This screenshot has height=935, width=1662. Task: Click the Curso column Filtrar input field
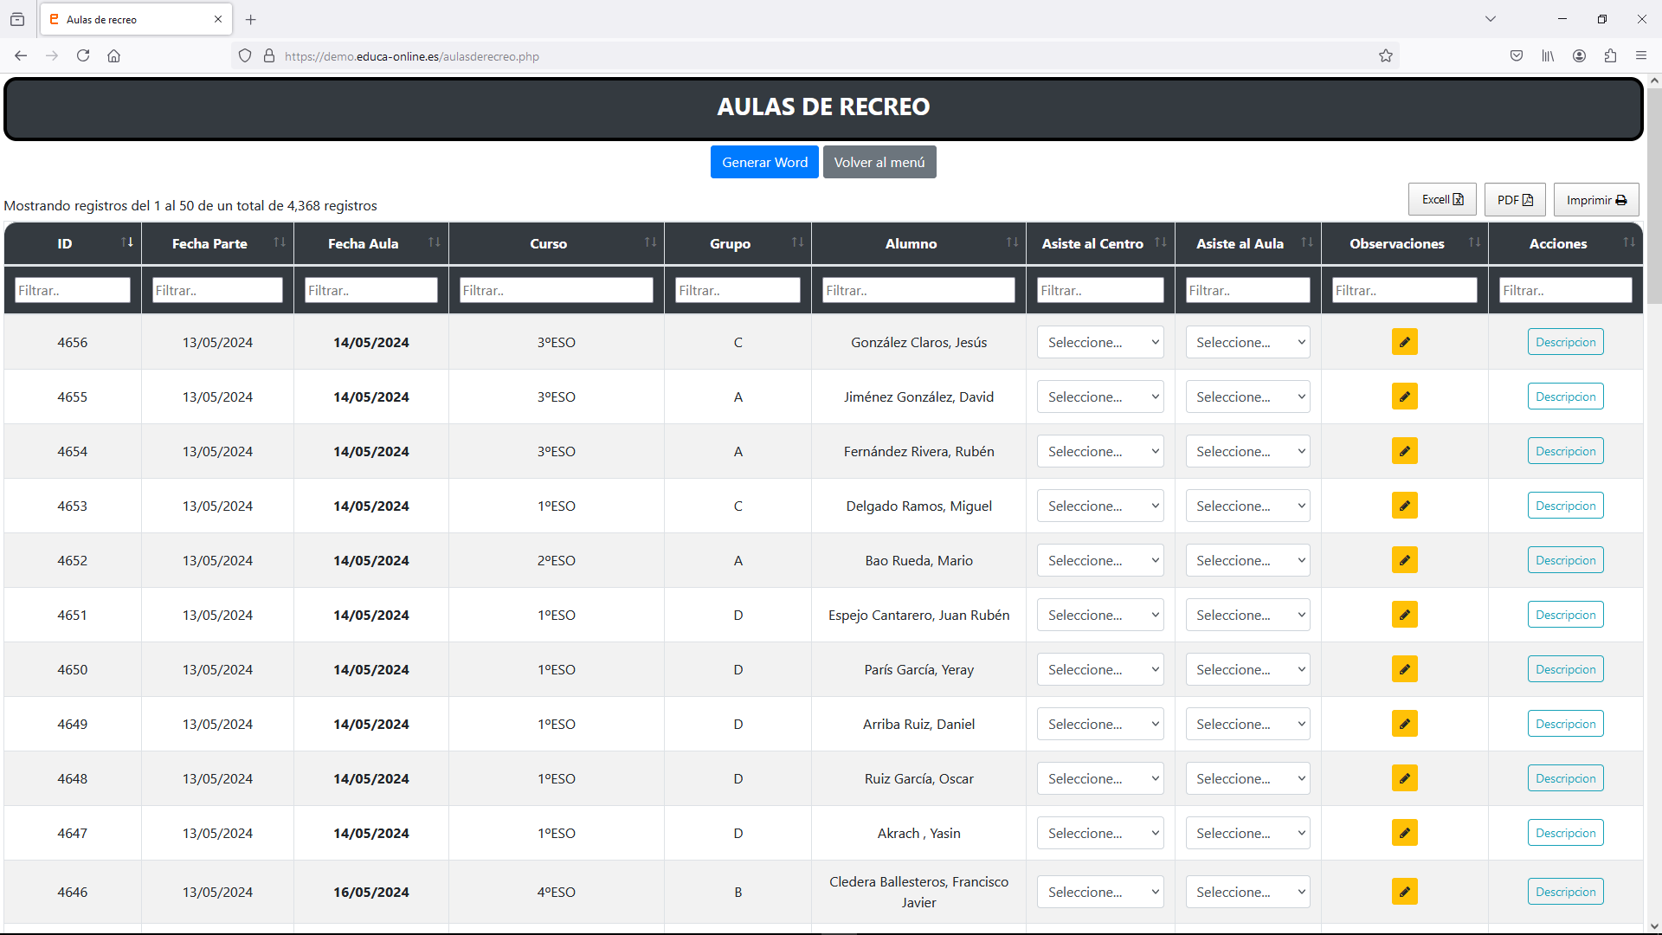556,291
